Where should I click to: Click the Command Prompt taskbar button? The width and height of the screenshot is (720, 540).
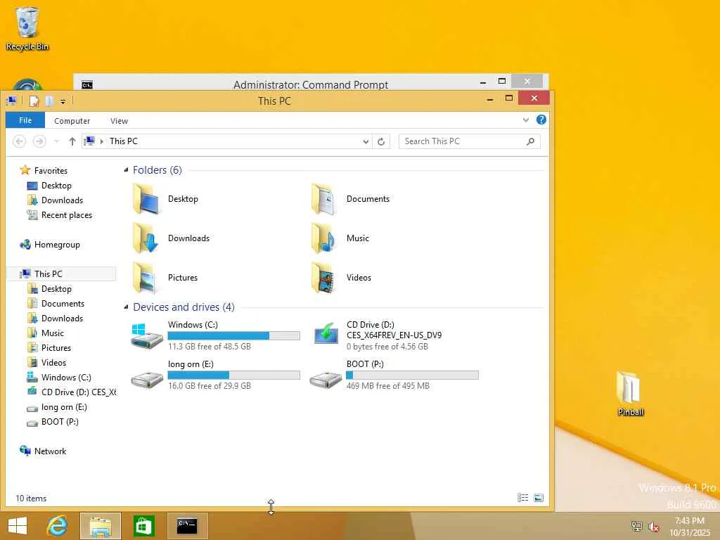[x=187, y=526]
